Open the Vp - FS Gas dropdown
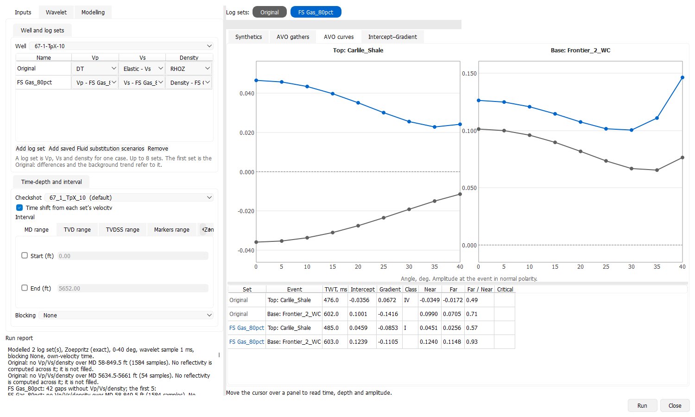 [x=96, y=82]
